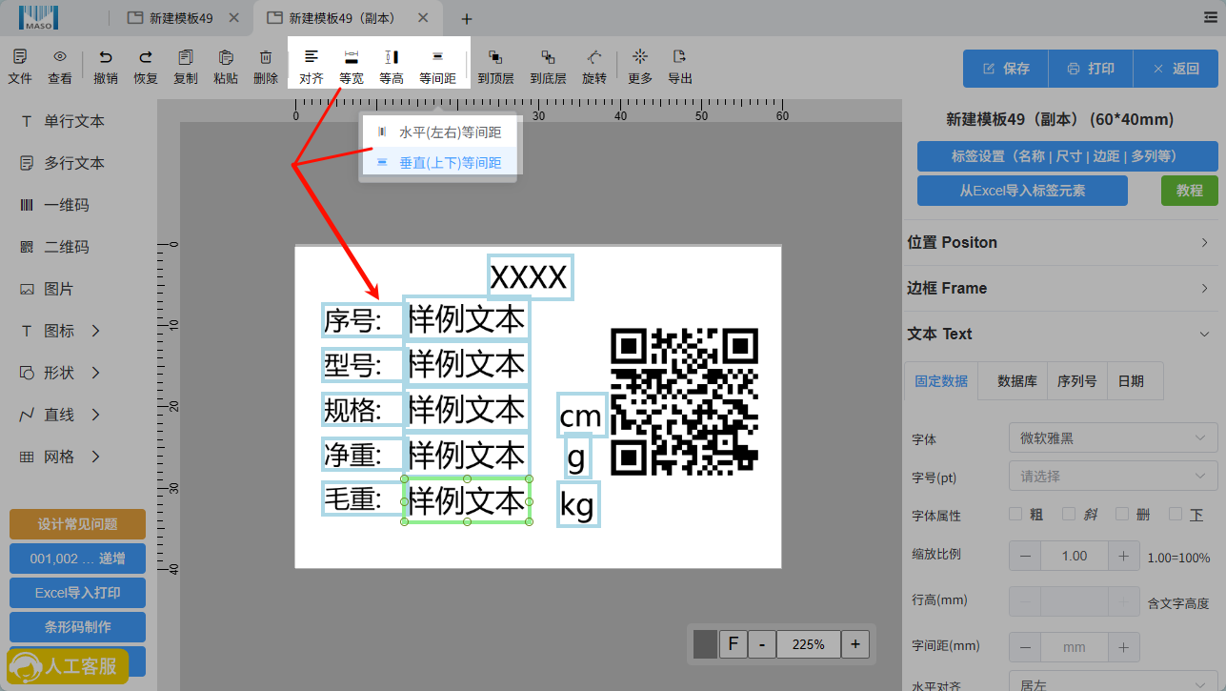Click the 等宽 (Equal width) tool
Image resolution: width=1226 pixels, height=691 pixels.
[352, 67]
